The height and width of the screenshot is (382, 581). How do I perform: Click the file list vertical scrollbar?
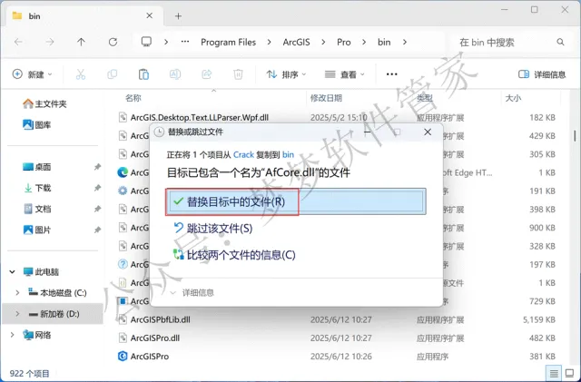click(x=575, y=135)
